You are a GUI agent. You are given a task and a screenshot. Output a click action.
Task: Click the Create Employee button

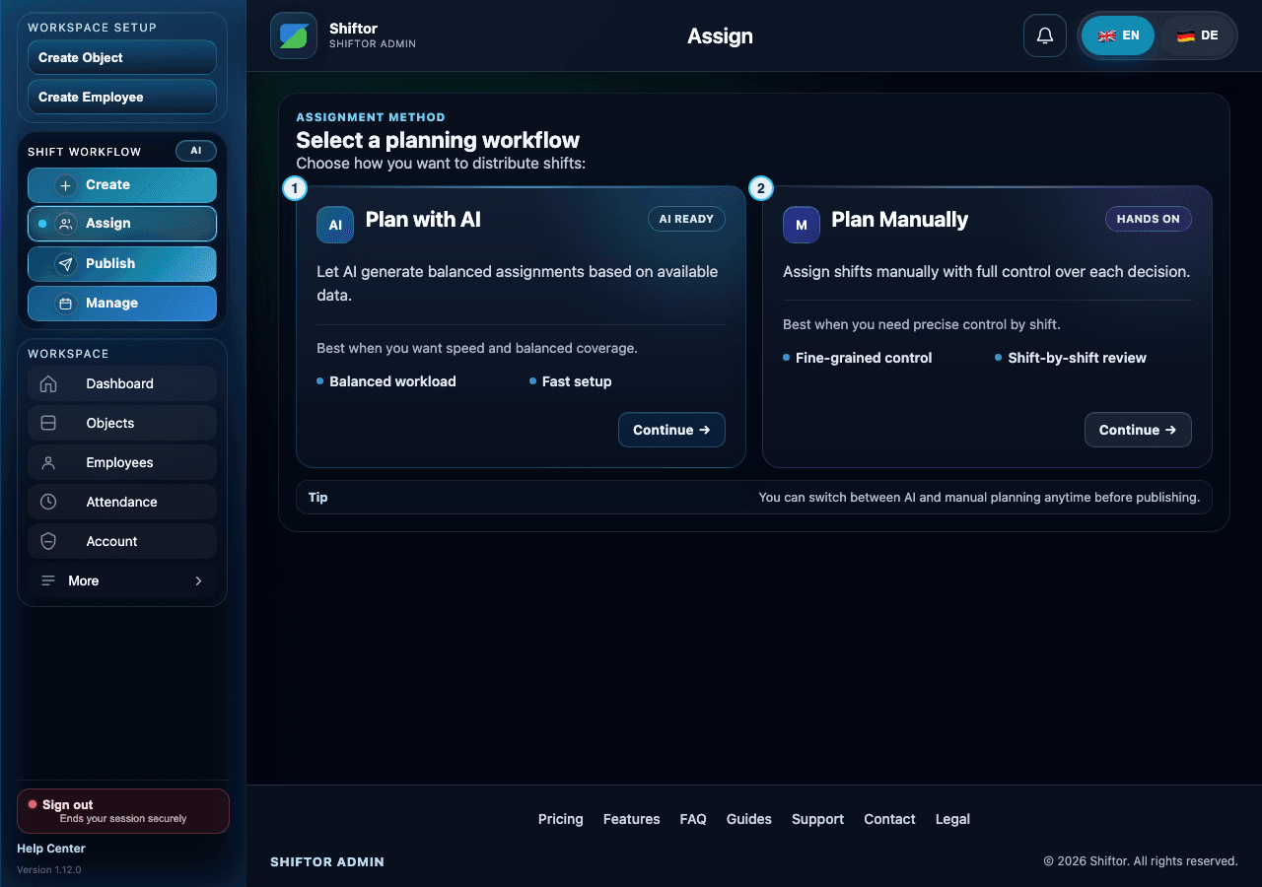click(122, 97)
